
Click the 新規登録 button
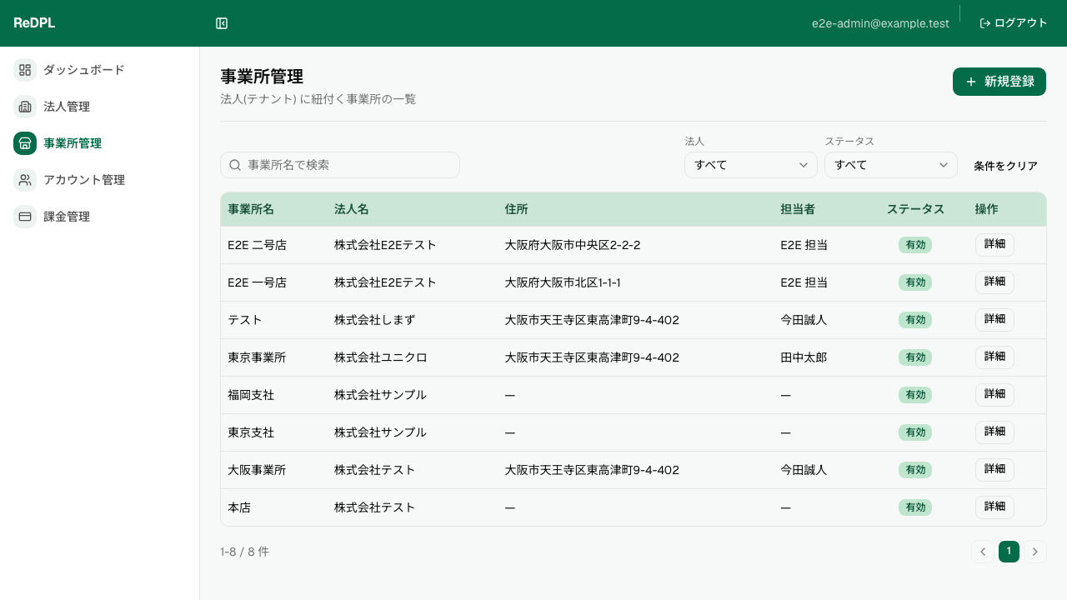tap(999, 82)
